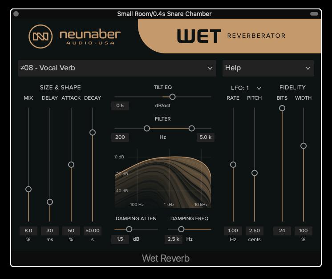
Task: Click the FILTER high-cut handle
Action: (192, 128)
